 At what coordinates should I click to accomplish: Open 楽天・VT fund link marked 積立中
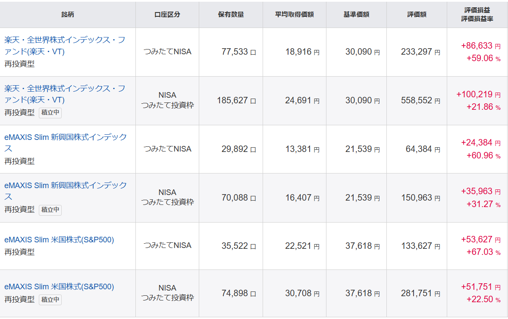tap(65, 89)
